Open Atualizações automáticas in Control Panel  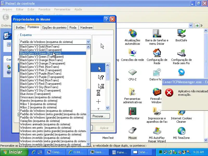pyautogui.click(x=132, y=33)
